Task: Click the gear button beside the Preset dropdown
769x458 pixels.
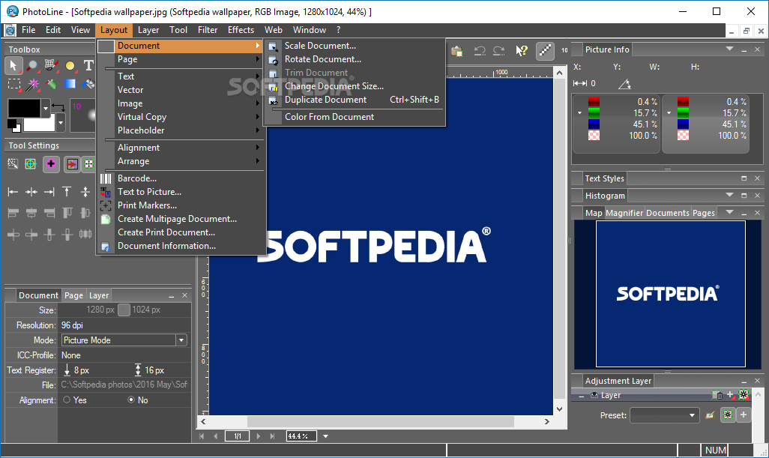Action: [x=728, y=415]
